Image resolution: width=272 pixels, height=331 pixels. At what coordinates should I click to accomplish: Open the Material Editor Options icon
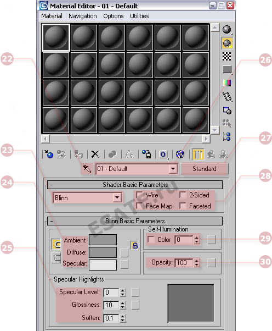pos(227,110)
